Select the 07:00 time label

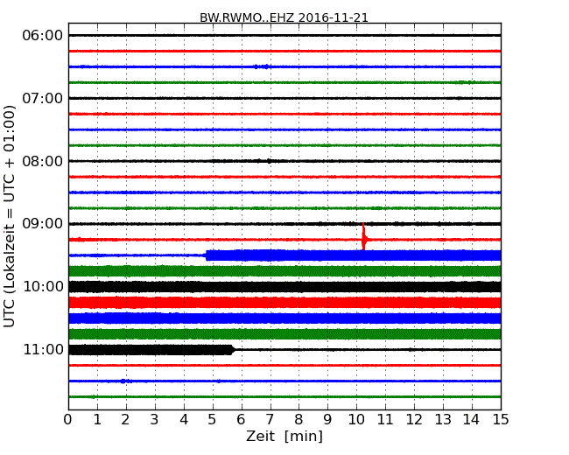pyautogui.click(x=43, y=98)
